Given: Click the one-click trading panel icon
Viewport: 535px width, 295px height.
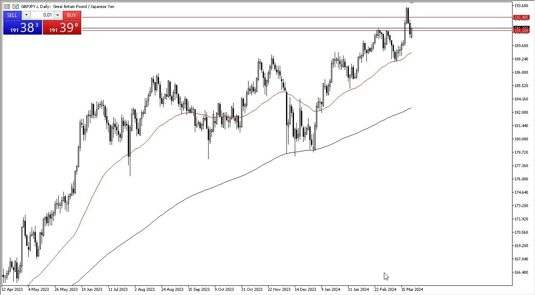Looking at the screenshot, I should pyautogui.click(x=15, y=6).
